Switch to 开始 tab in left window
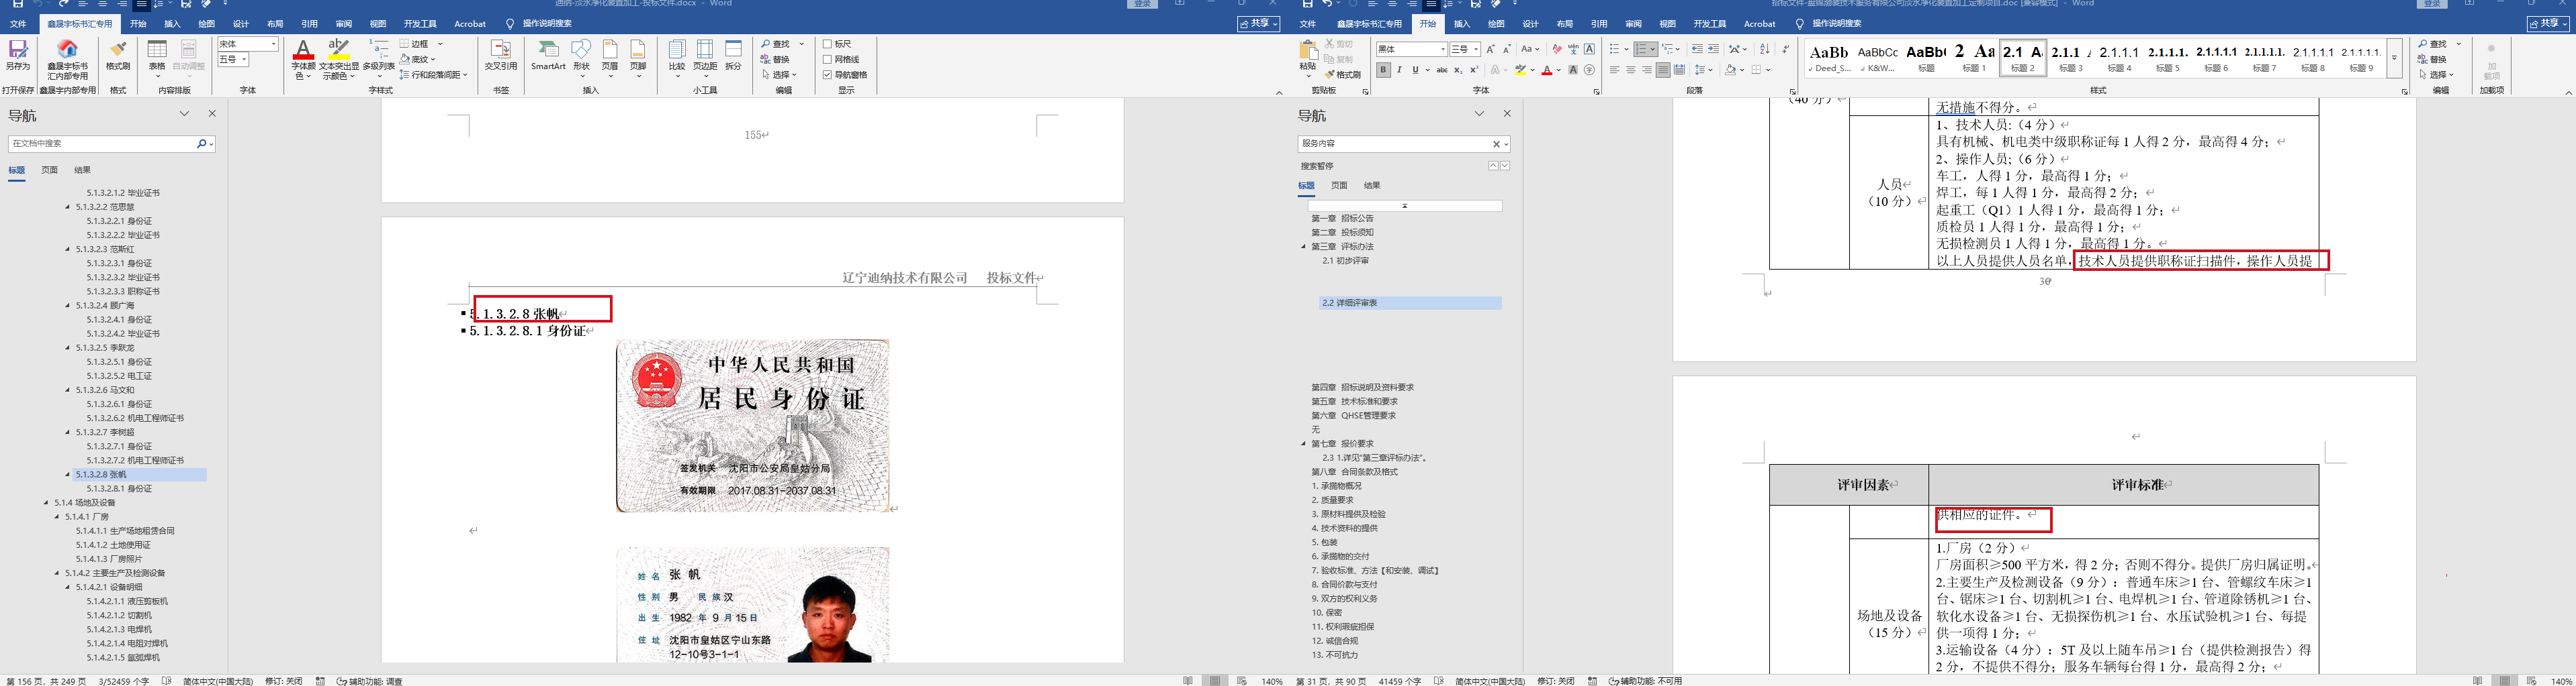Viewport: 2576px width, 686px height. [x=138, y=24]
